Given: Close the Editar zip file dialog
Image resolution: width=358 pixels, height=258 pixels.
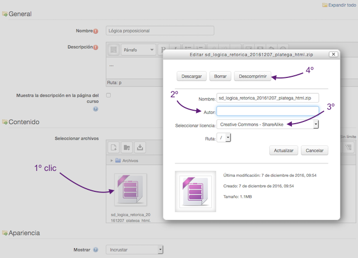Looking at the screenshot, I should pos(333,54).
